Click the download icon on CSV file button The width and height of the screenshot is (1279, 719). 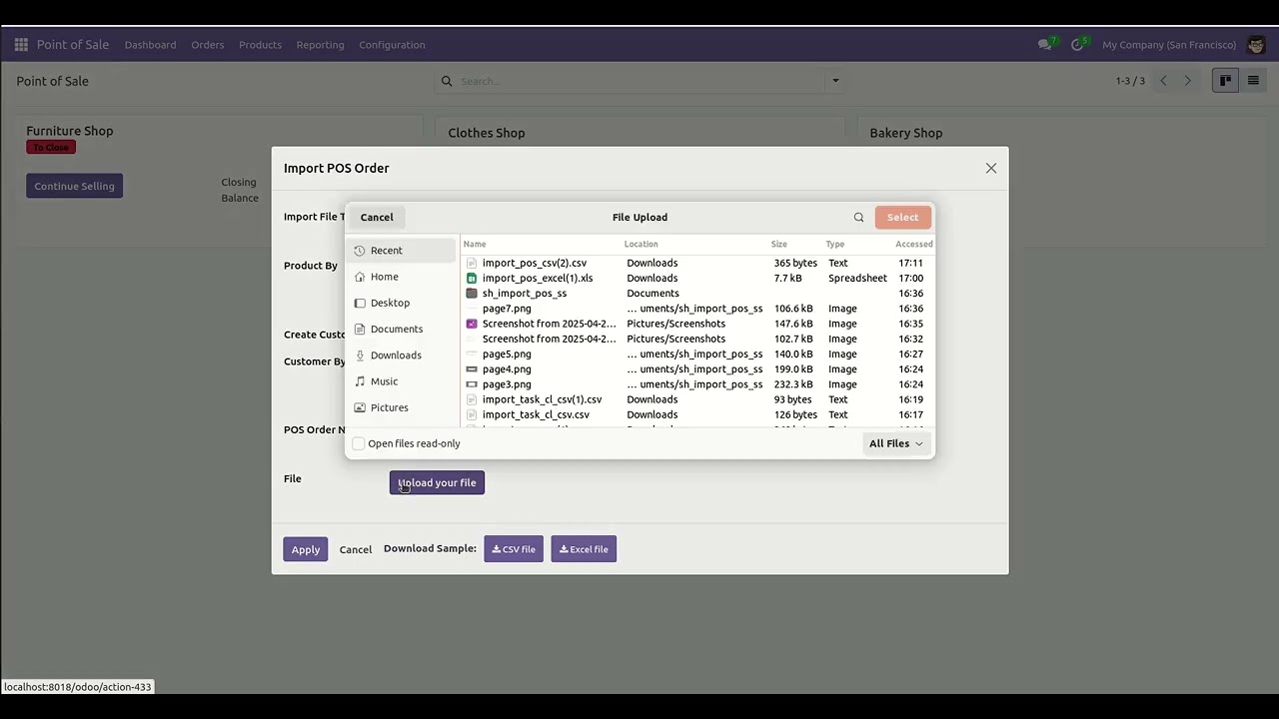click(x=497, y=549)
